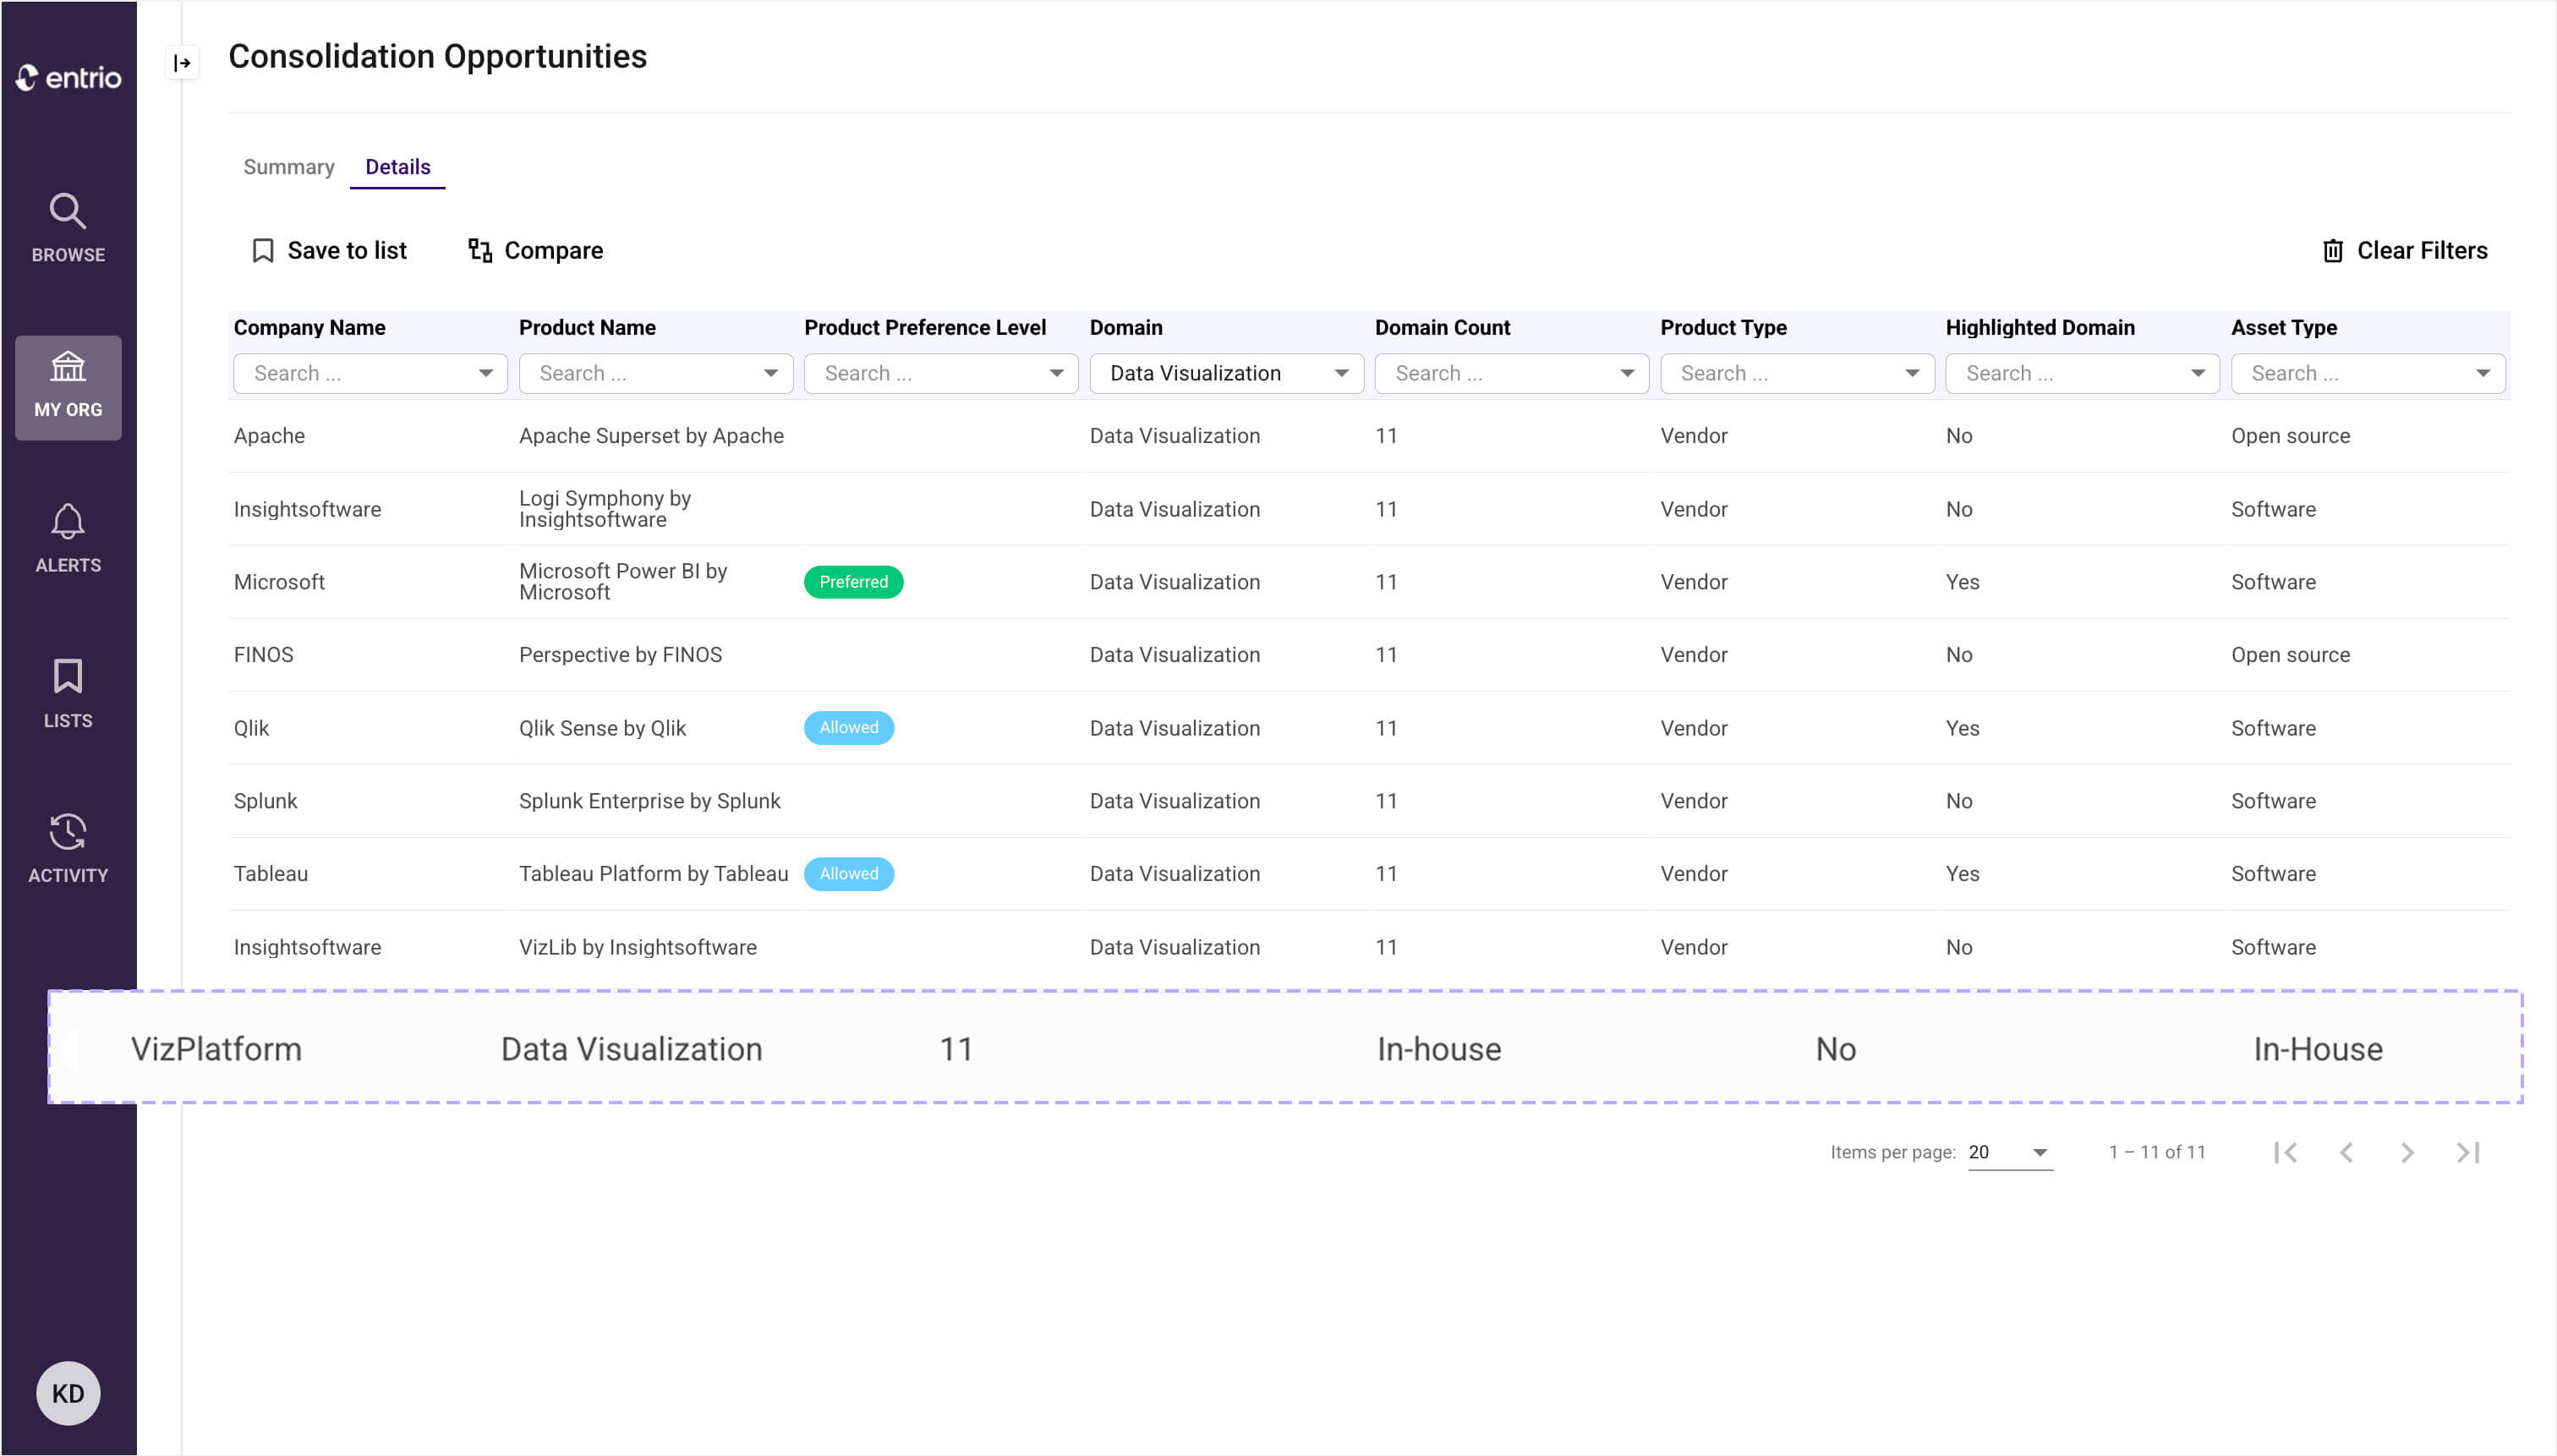Open the Domain filter set to Data Visualization

[1226, 373]
